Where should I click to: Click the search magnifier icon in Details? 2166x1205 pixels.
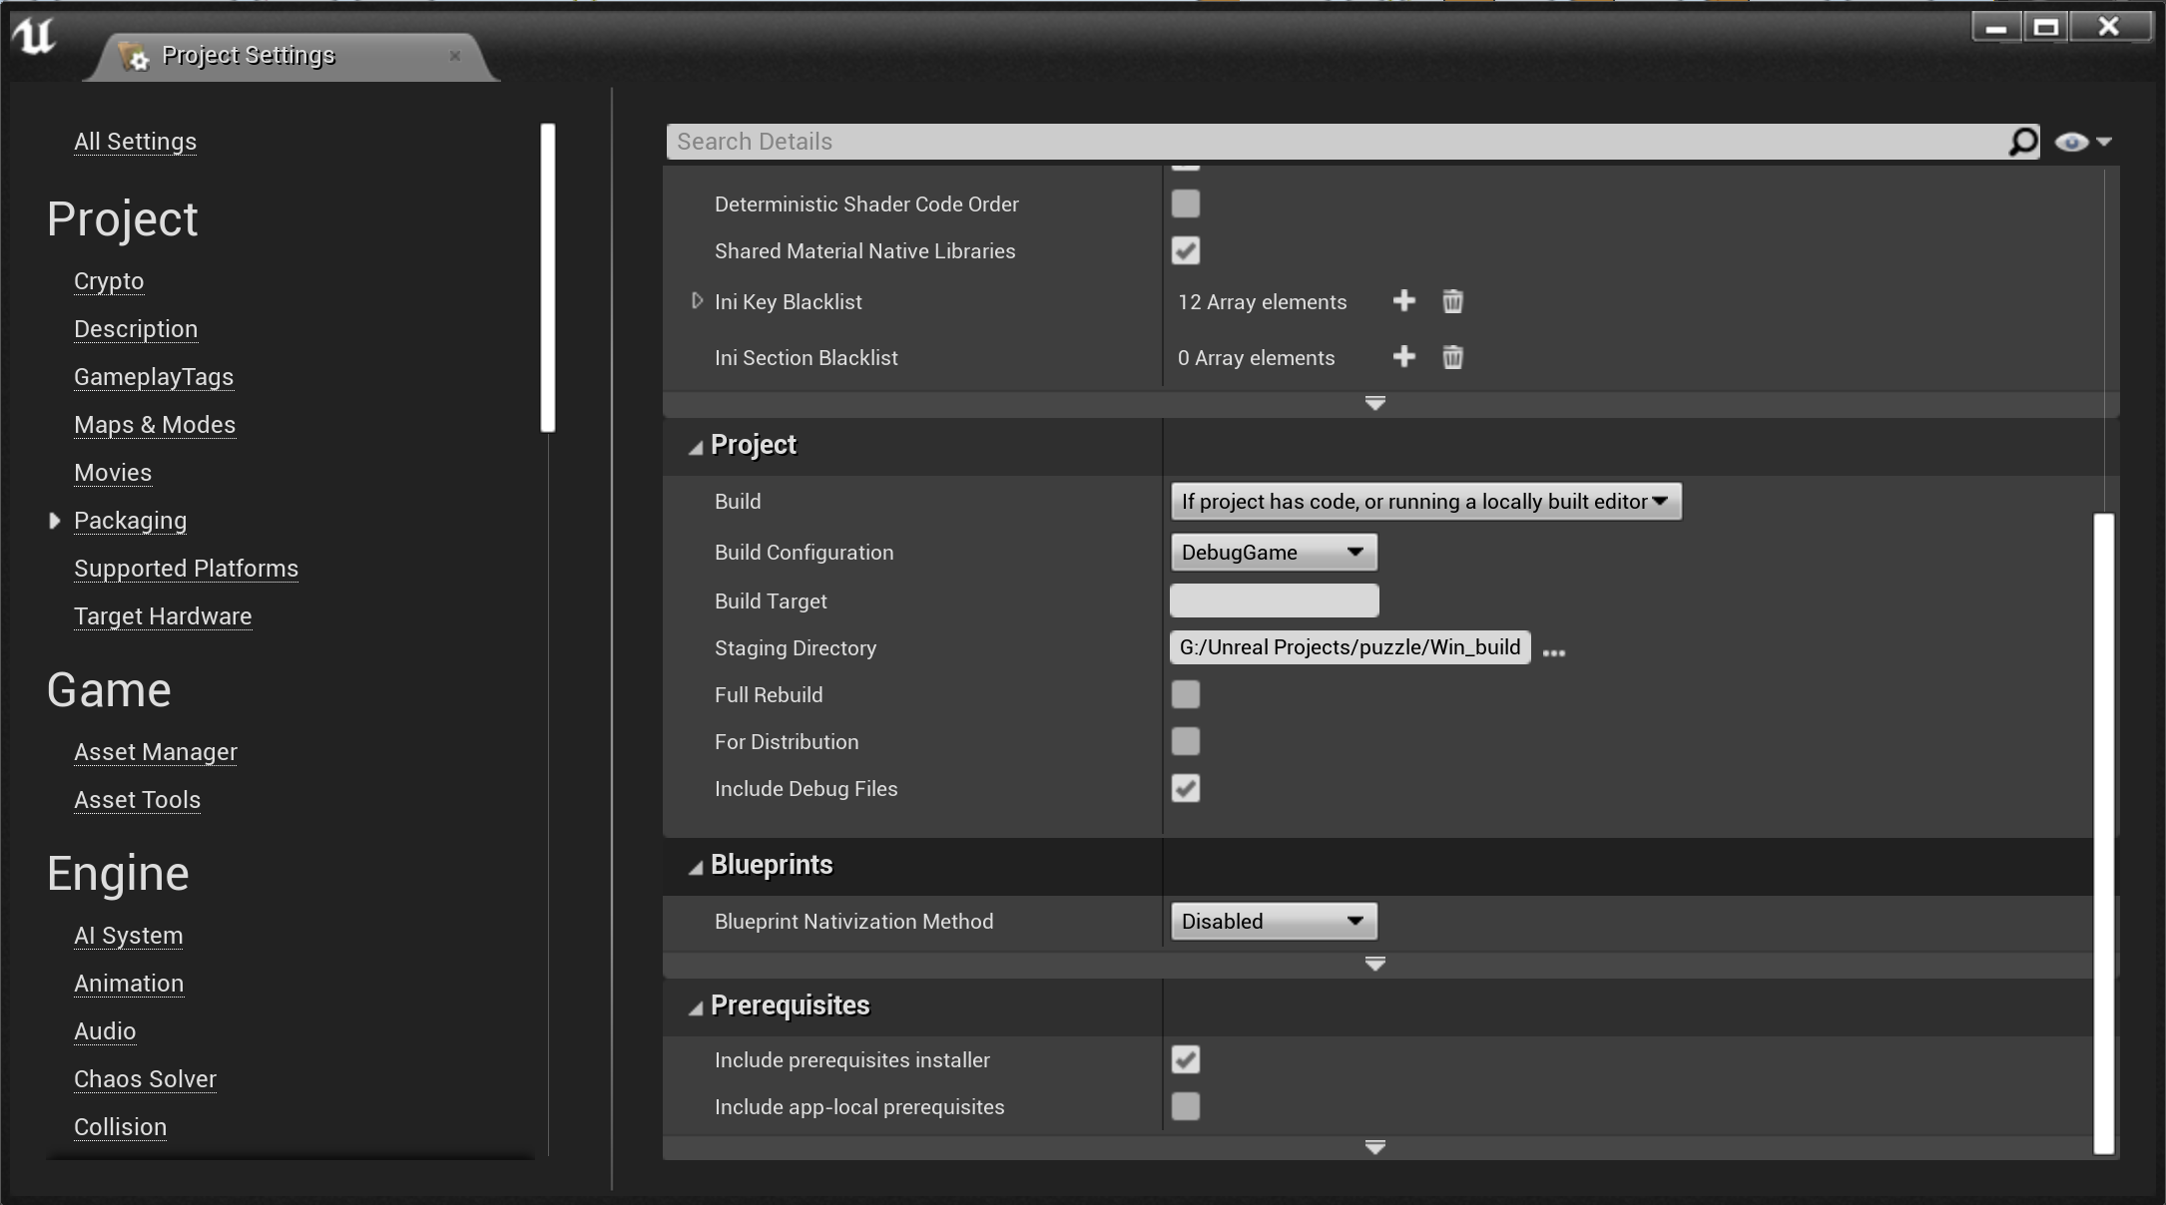(2022, 140)
